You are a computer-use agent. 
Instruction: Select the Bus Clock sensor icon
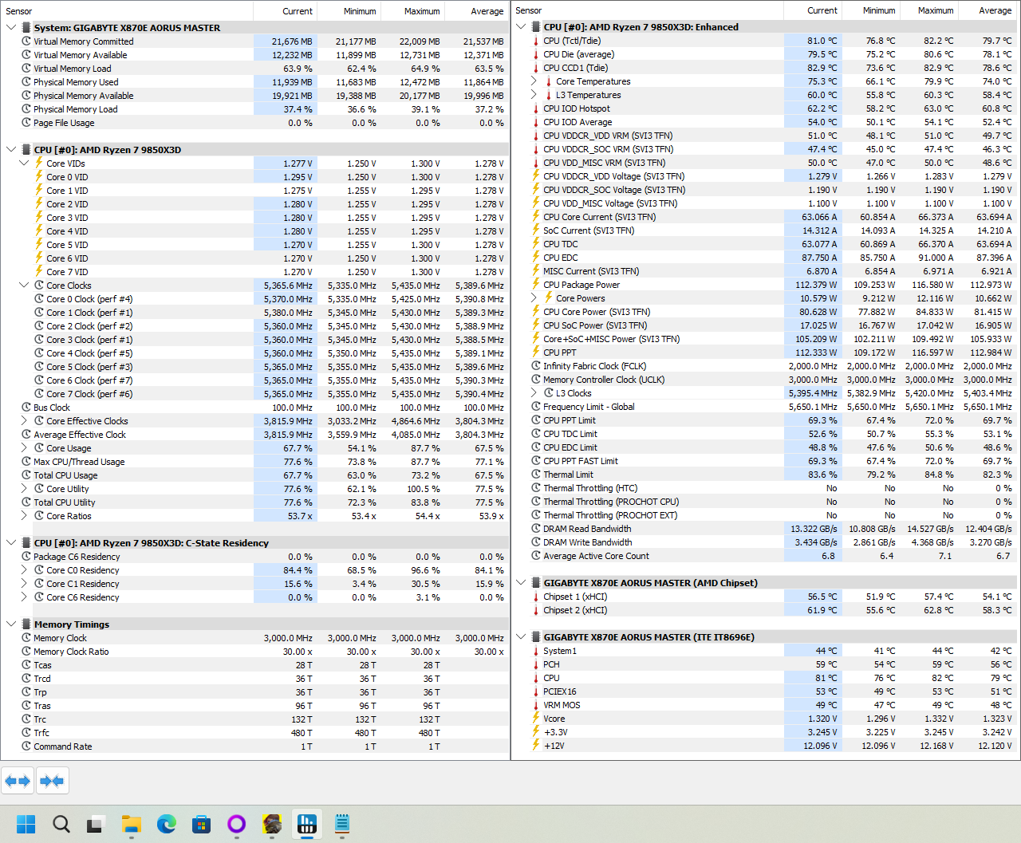(x=26, y=408)
